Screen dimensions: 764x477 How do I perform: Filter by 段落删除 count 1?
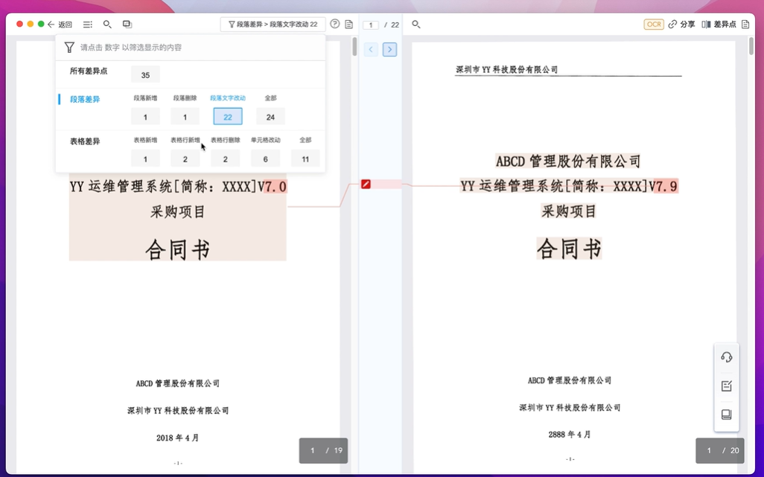[x=185, y=117]
